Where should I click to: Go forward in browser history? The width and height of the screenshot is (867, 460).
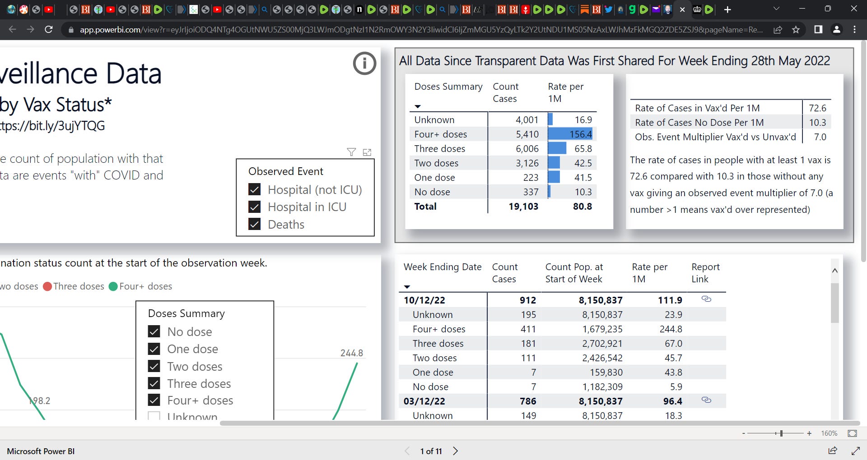(x=30, y=30)
